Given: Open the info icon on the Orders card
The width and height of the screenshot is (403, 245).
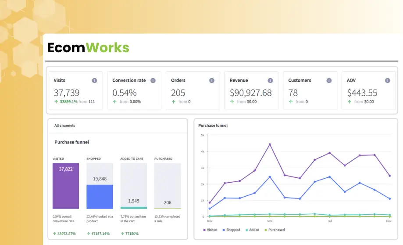Looking at the screenshot, I should point(212,80).
